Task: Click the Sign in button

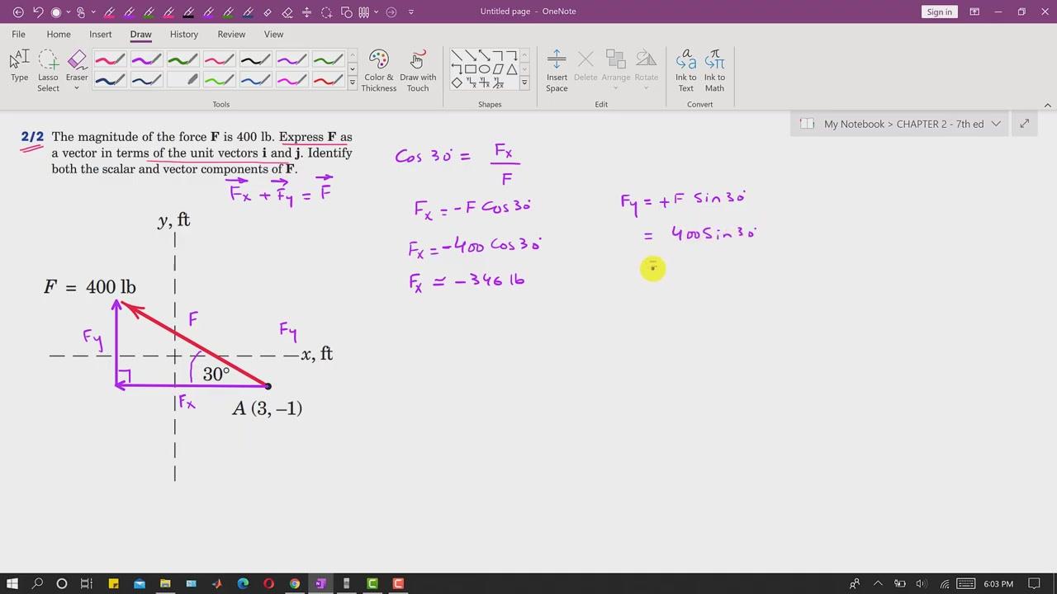Action: (x=939, y=12)
